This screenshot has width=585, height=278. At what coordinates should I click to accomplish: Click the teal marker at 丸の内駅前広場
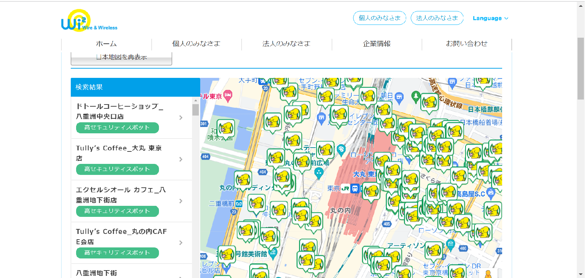pos(319,173)
